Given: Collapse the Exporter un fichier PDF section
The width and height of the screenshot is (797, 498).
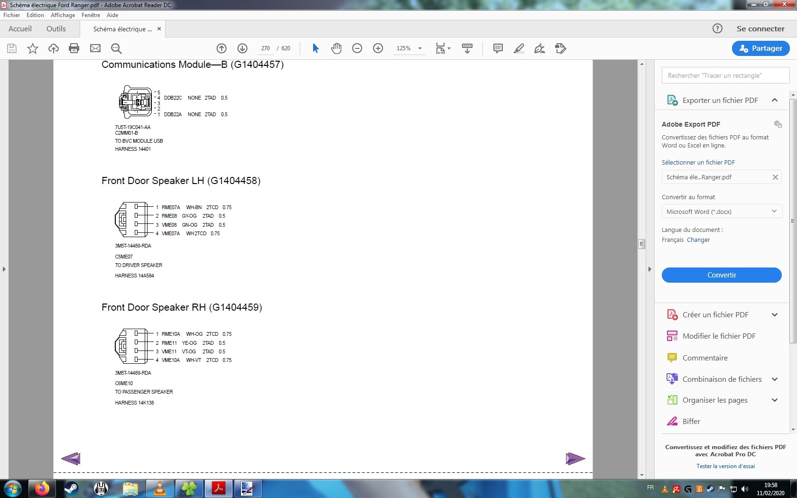Looking at the screenshot, I should [775, 100].
